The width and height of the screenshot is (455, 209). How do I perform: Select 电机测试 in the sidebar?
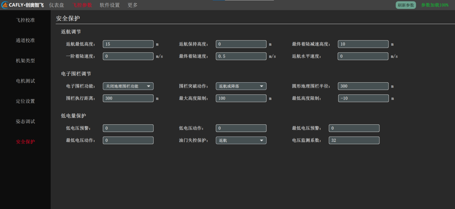(25, 81)
